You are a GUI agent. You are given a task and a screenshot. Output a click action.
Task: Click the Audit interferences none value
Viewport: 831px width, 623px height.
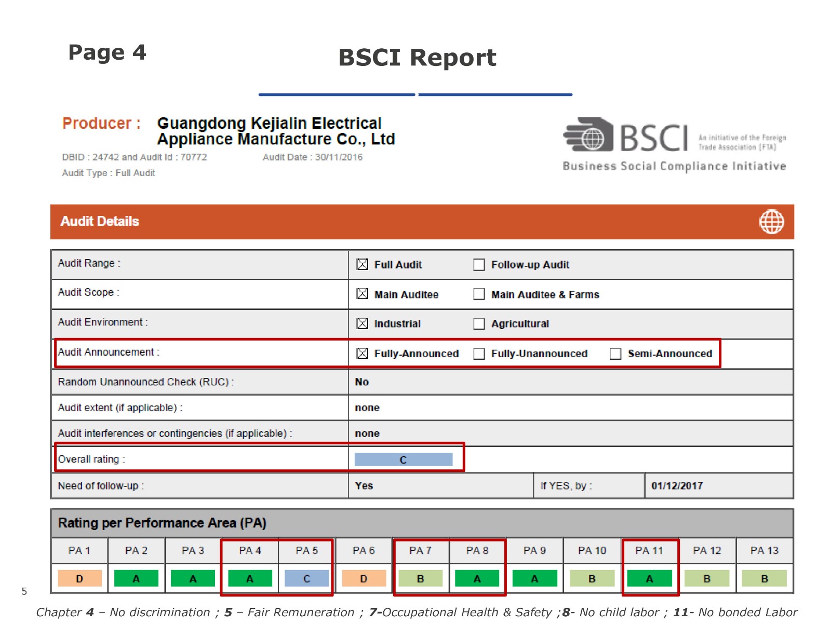click(367, 434)
